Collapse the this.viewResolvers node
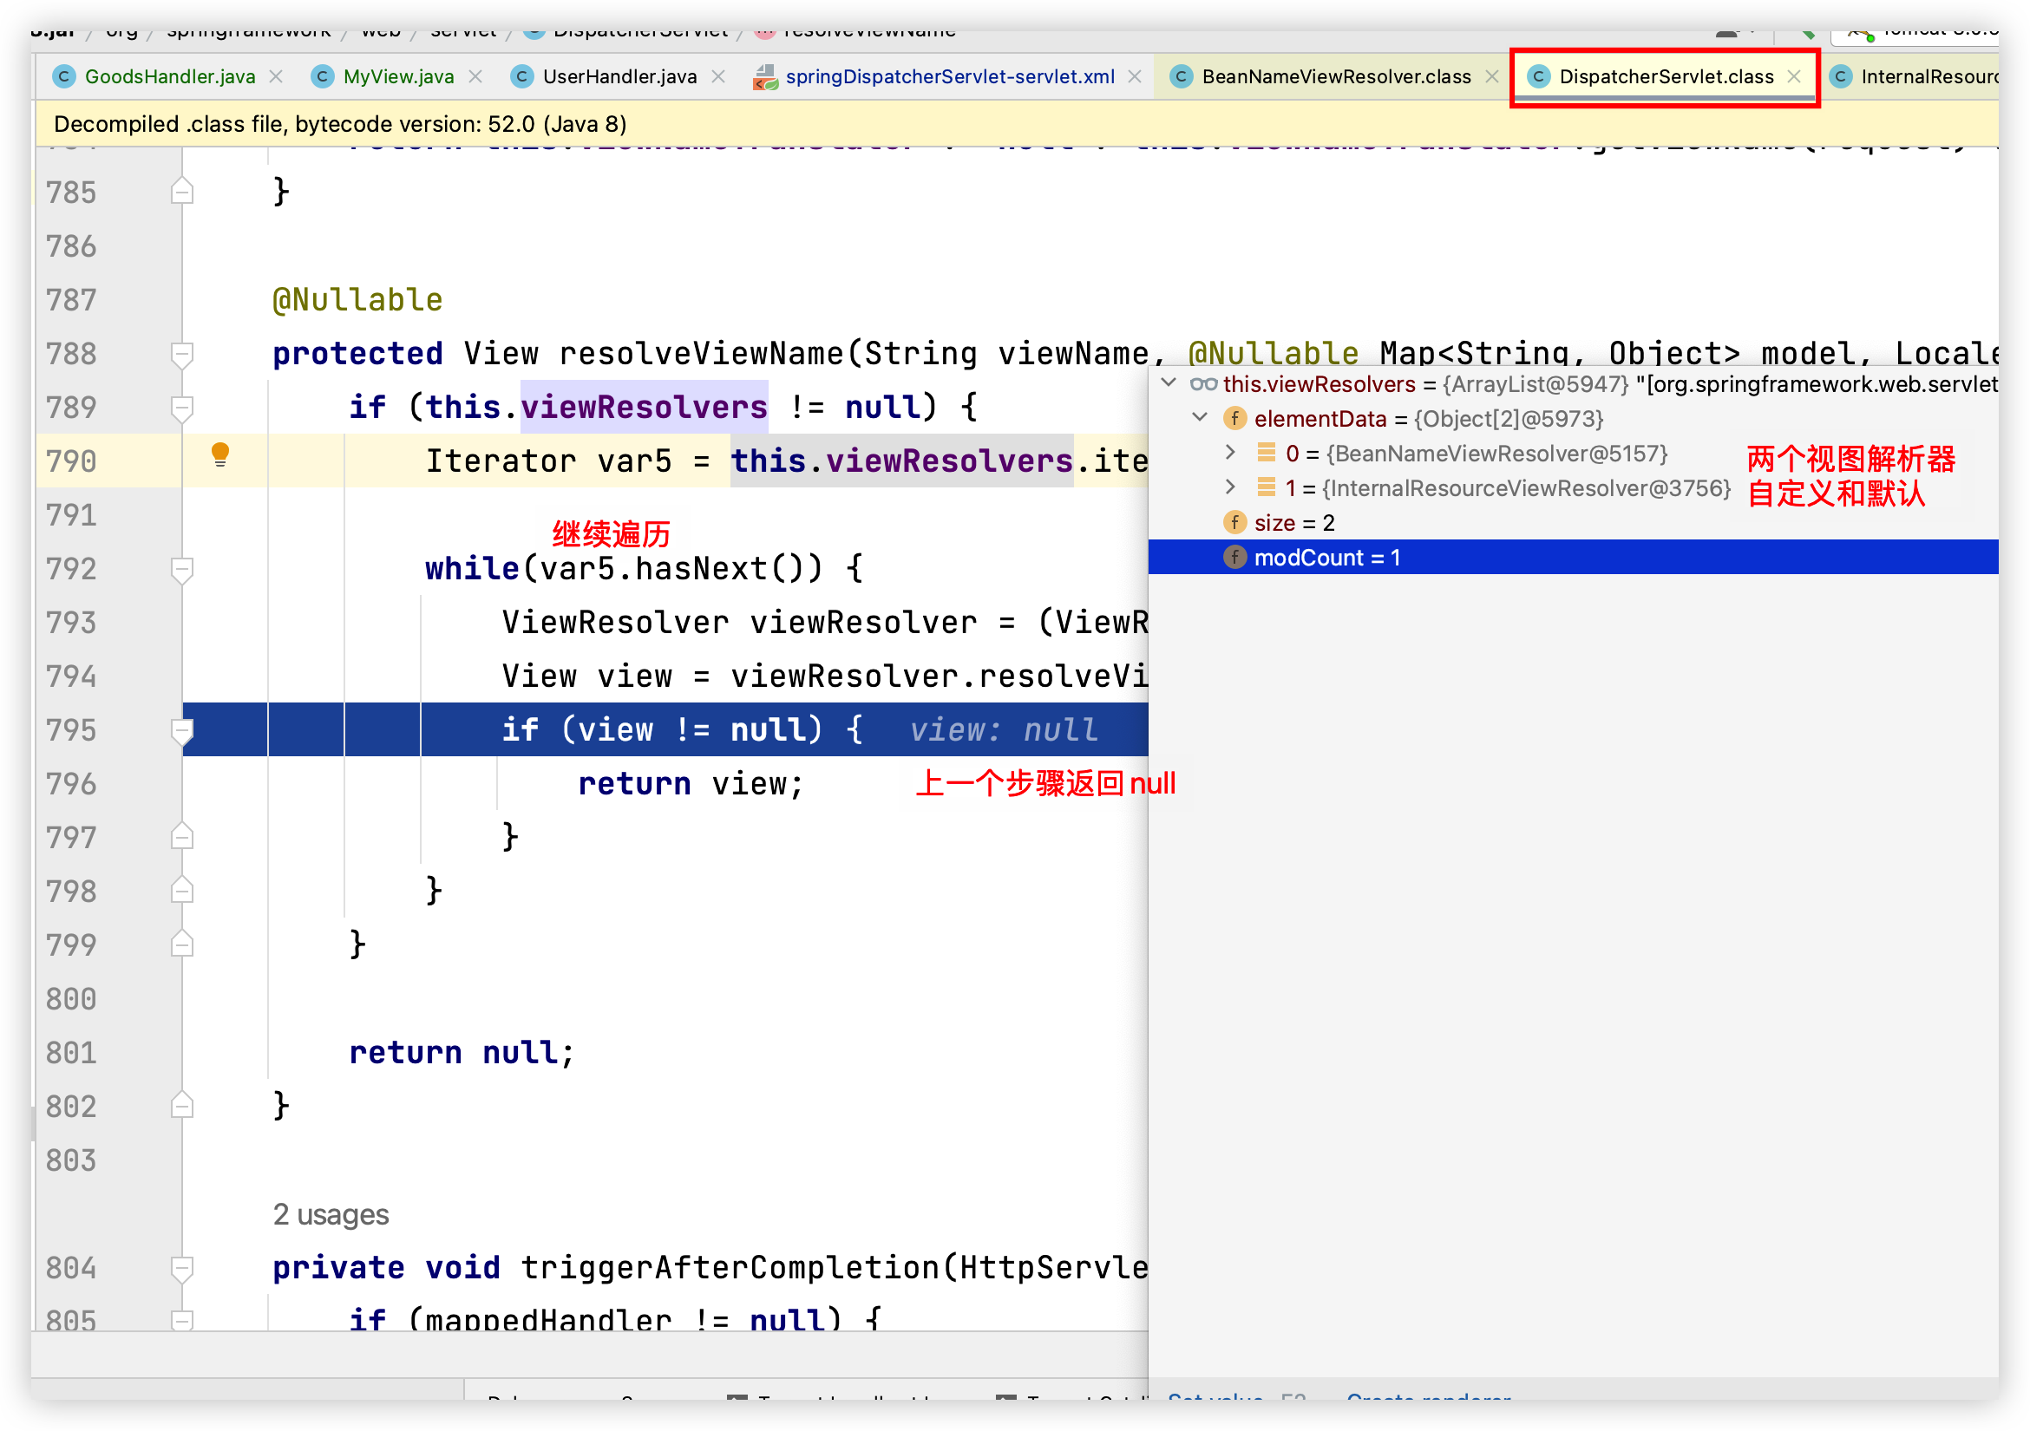Image resolution: width=2030 pixels, height=1431 pixels. 1169,383
